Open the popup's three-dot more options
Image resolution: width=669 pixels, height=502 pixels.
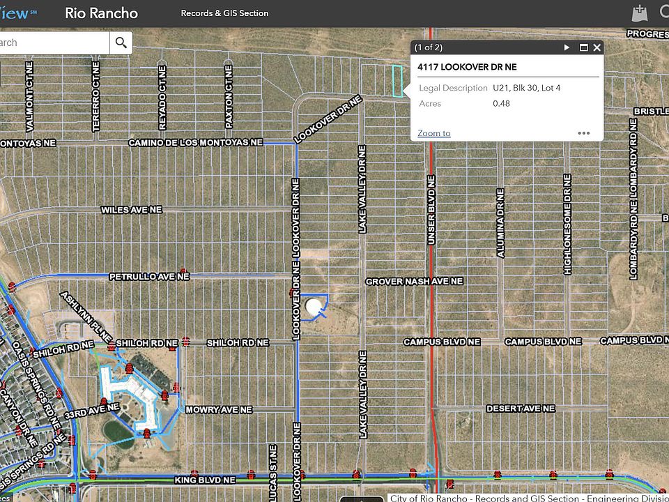584,133
